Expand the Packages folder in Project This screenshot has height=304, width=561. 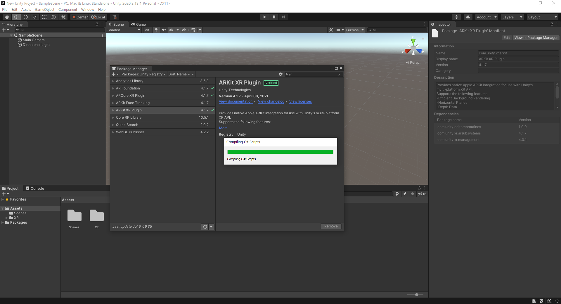[x=3, y=222]
